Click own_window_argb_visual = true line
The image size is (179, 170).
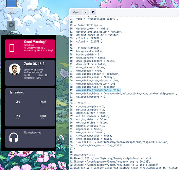pos(98,81)
